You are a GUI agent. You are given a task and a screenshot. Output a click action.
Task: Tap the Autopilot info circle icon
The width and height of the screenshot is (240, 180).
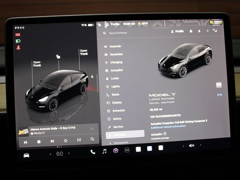pyautogui.click(x=165, y=134)
